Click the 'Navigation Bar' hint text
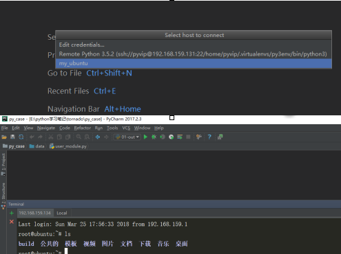This screenshot has height=254, width=341. [x=74, y=109]
